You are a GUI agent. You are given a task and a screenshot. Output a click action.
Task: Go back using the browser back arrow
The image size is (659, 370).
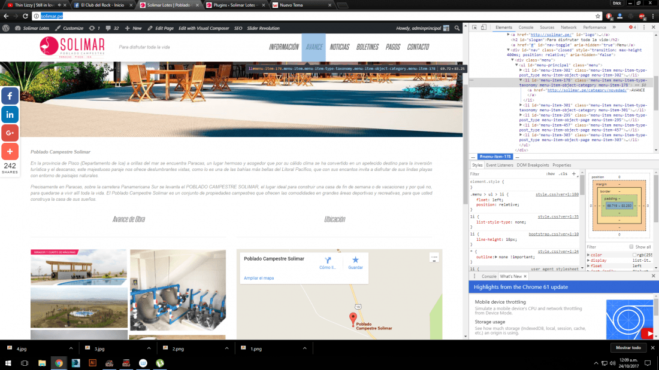tap(6, 16)
